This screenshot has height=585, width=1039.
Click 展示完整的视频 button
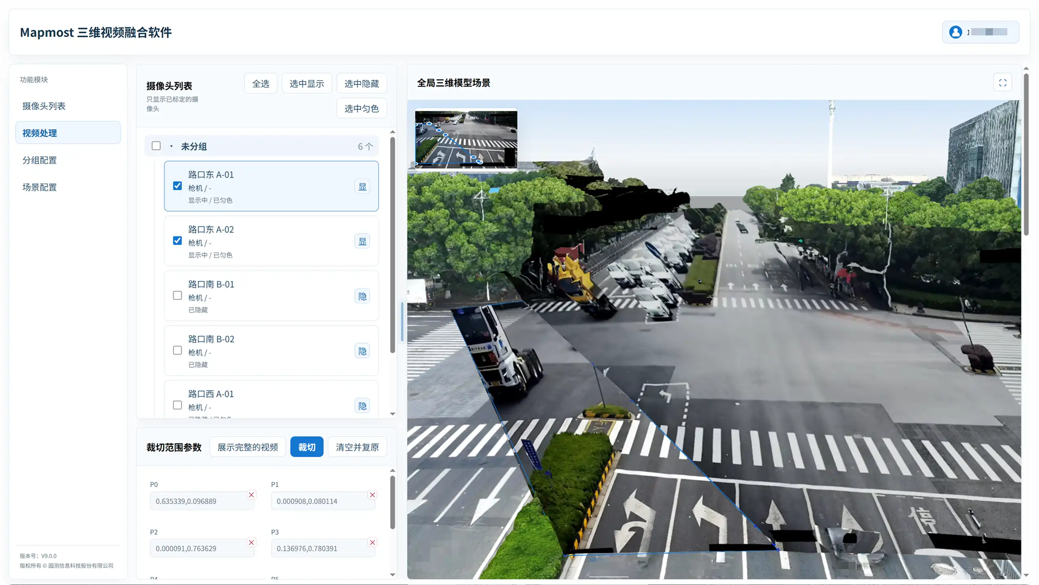point(248,447)
